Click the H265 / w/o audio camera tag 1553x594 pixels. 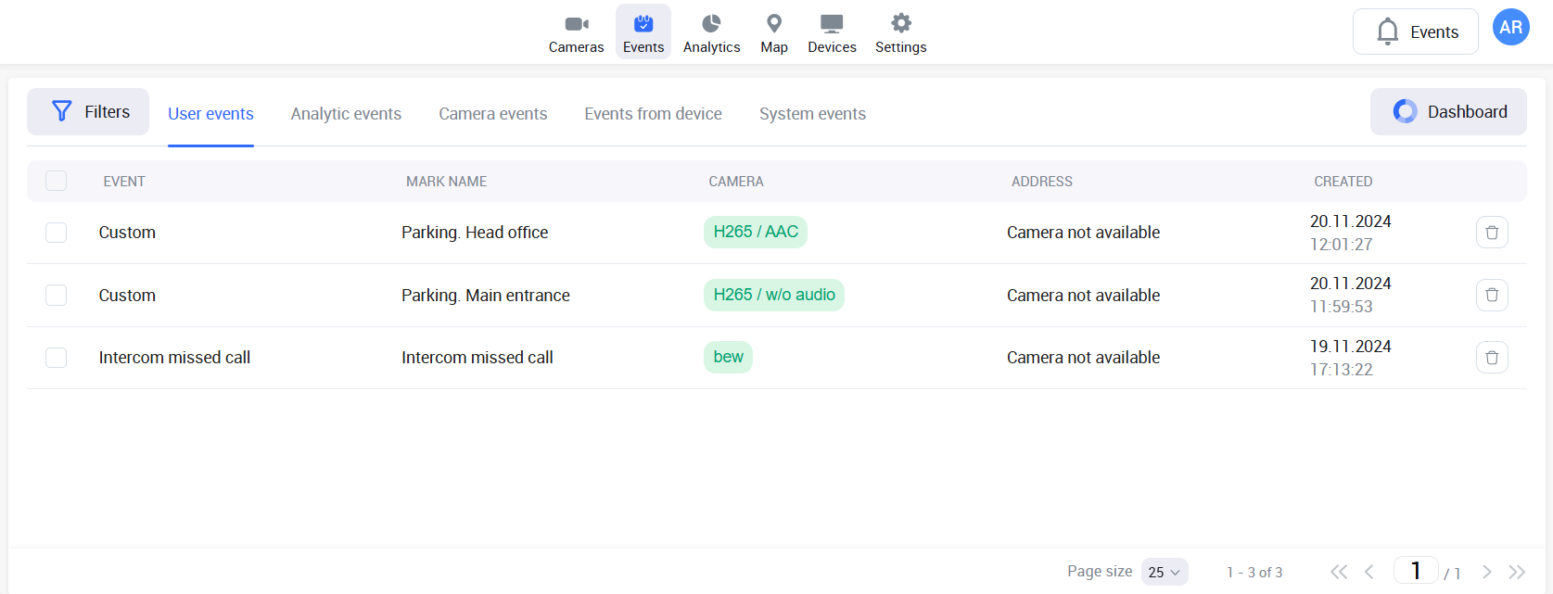pyautogui.click(x=773, y=295)
